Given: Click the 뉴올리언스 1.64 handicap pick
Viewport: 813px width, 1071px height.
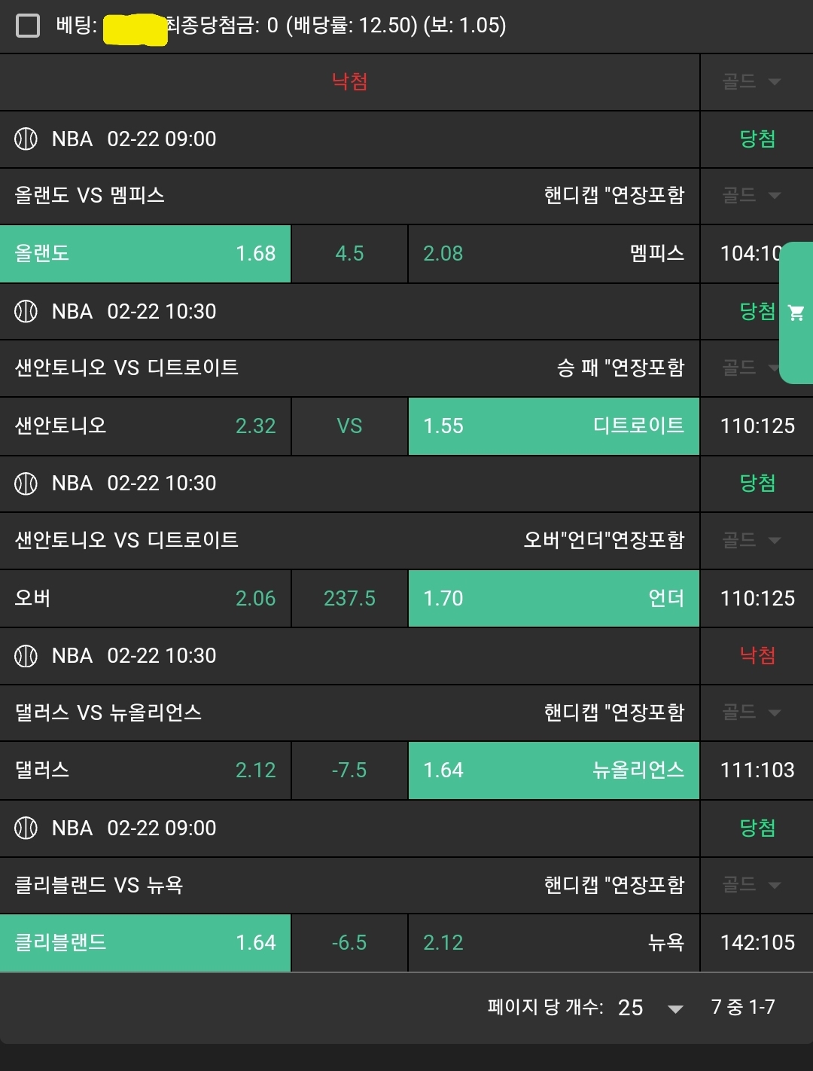Looking at the screenshot, I should tap(553, 770).
